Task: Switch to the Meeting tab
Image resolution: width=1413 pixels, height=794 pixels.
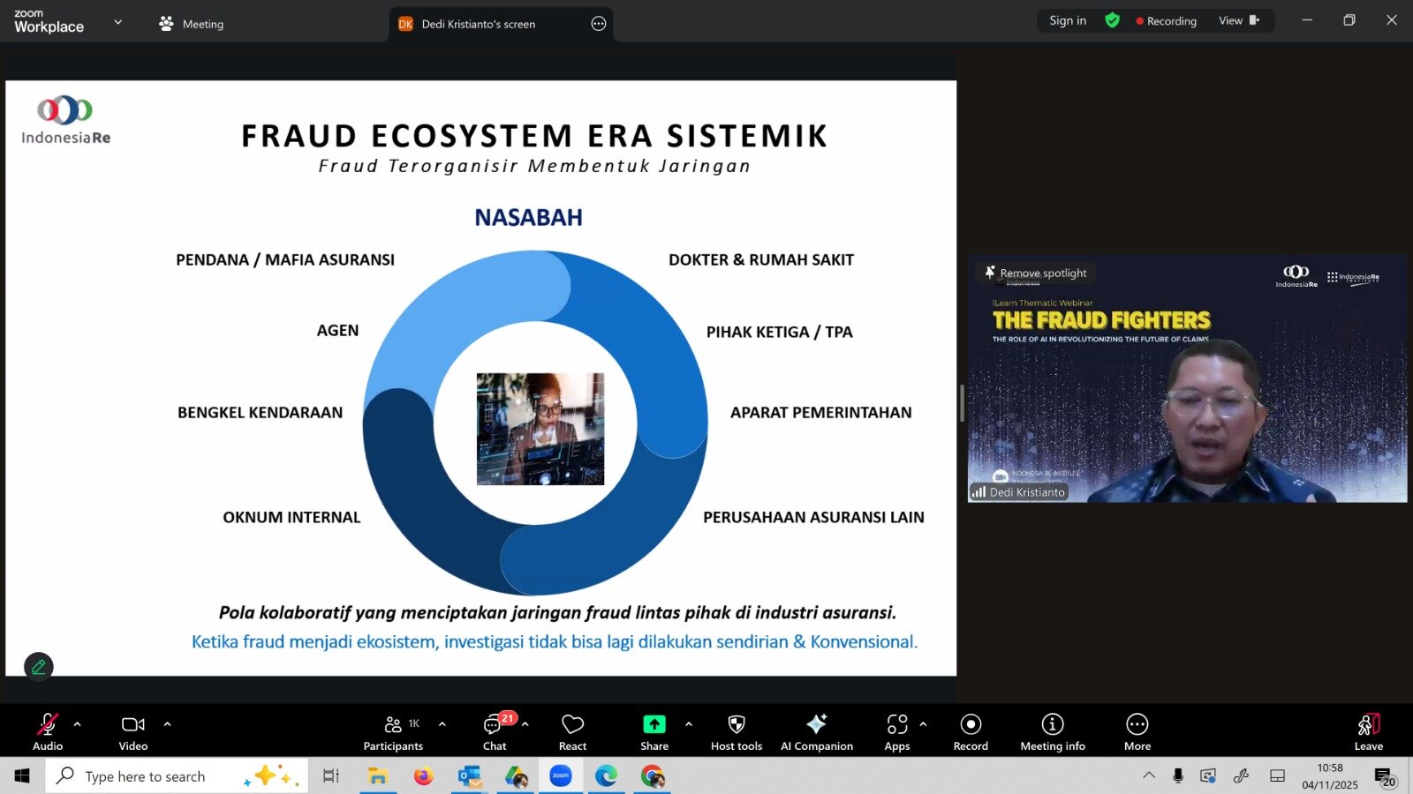Action: tap(192, 24)
